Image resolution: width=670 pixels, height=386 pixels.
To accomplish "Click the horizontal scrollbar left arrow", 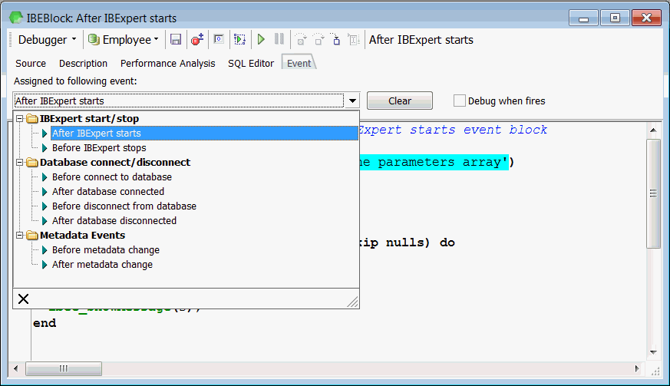I will click(16, 368).
